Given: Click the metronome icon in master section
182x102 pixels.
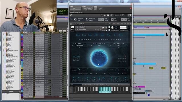Looking at the screenshot, I should click(x=112, y=20).
